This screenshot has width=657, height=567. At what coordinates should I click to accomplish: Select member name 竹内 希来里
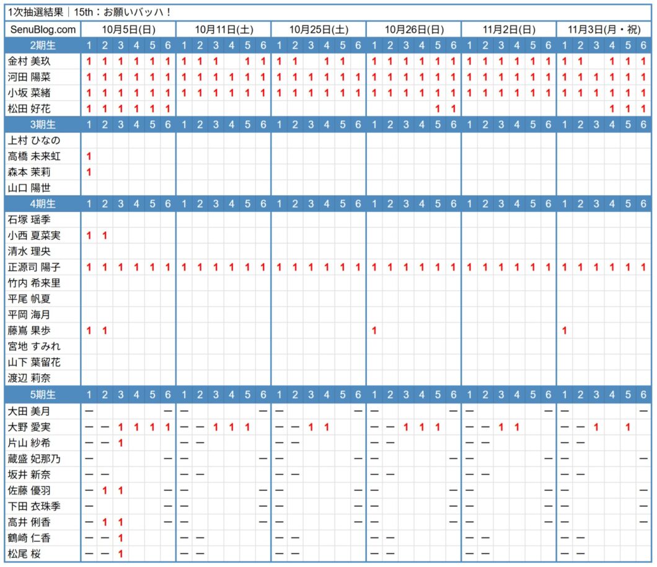click(x=34, y=283)
